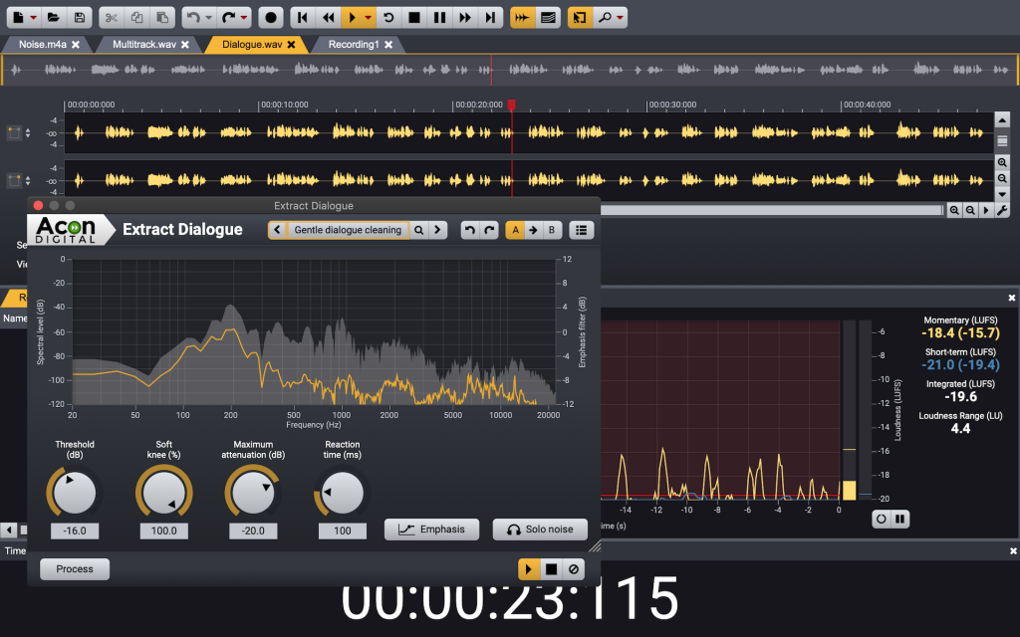Select the A setting slot in plugin
Screen dimensions: 1020x637
[x=515, y=230]
